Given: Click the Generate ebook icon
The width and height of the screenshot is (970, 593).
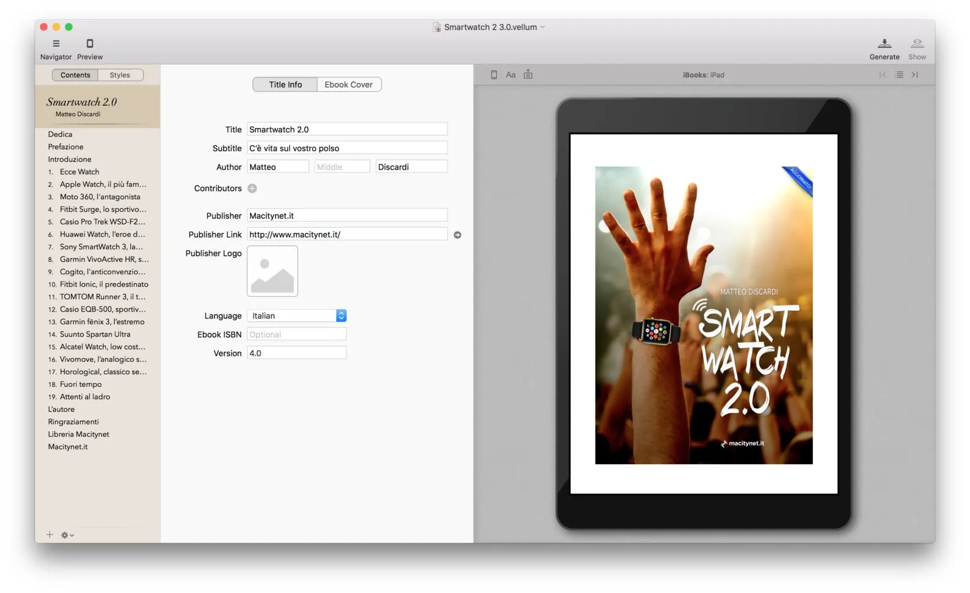Looking at the screenshot, I should pyautogui.click(x=884, y=44).
